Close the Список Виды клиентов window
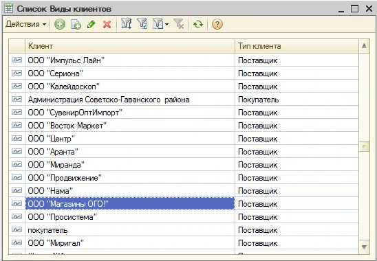377x261 pixels. click(x=369, y=9)
